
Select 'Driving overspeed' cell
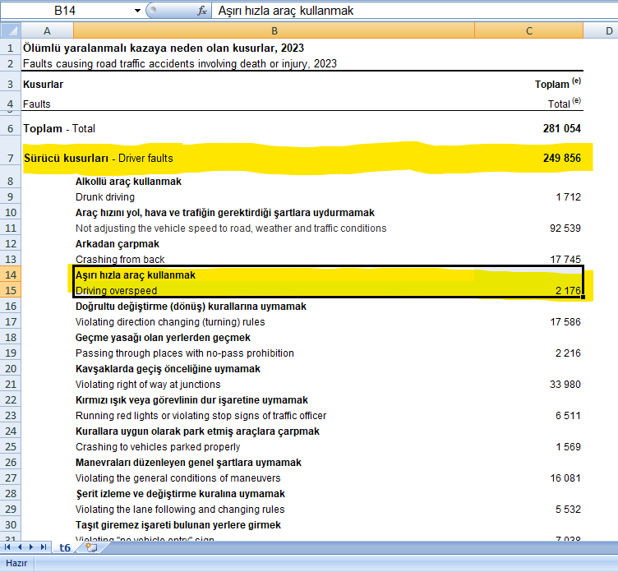tap(116, 291)
